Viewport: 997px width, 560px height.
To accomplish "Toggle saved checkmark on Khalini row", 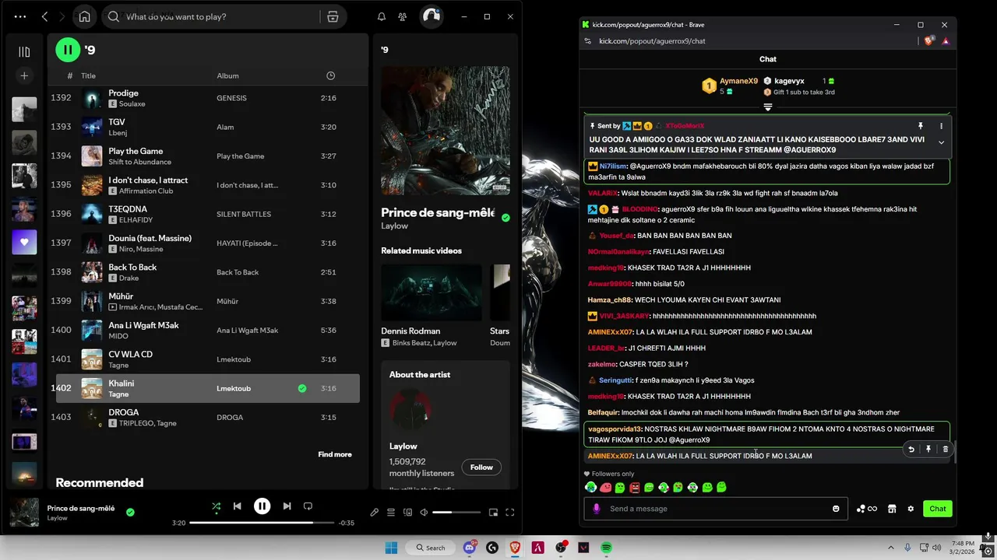I will tap(302, 388).
